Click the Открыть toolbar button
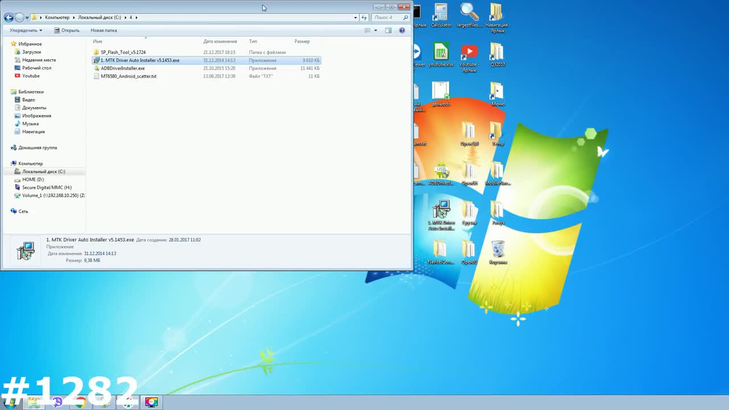729x410 pixels. pyautogui.click(x=67, y=30)
